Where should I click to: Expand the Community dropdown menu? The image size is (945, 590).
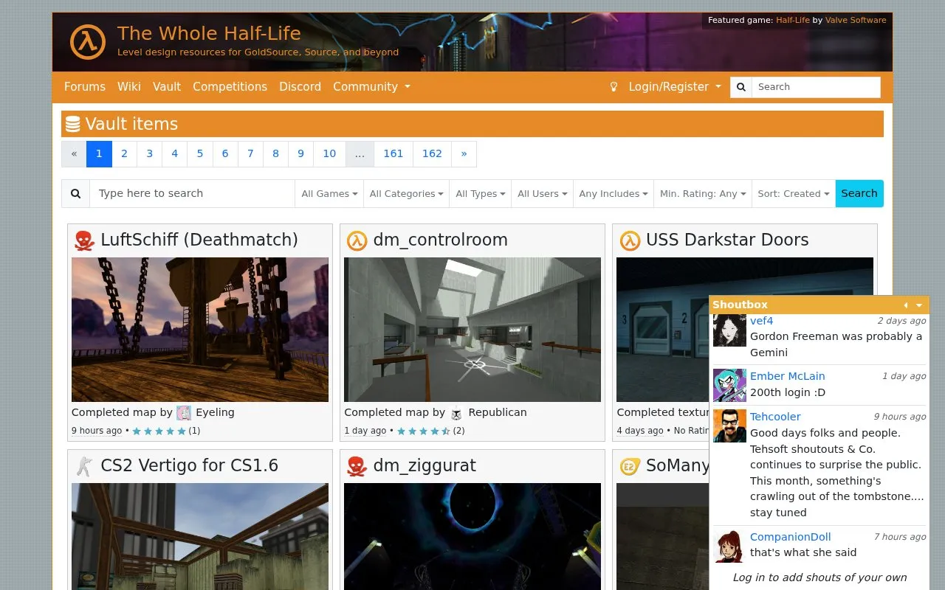tap(371, 87)
